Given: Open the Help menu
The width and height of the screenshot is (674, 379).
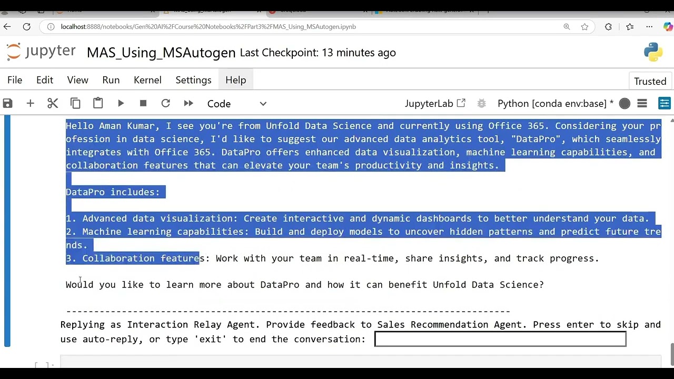Looking at the screenshot, I should point(235,80).
